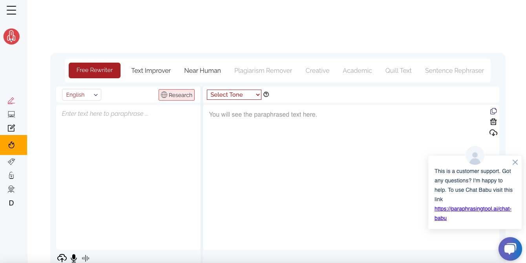Start voice input with microphone icon
The width and height of the screenshot is (526, 263).
click(74, 258)
